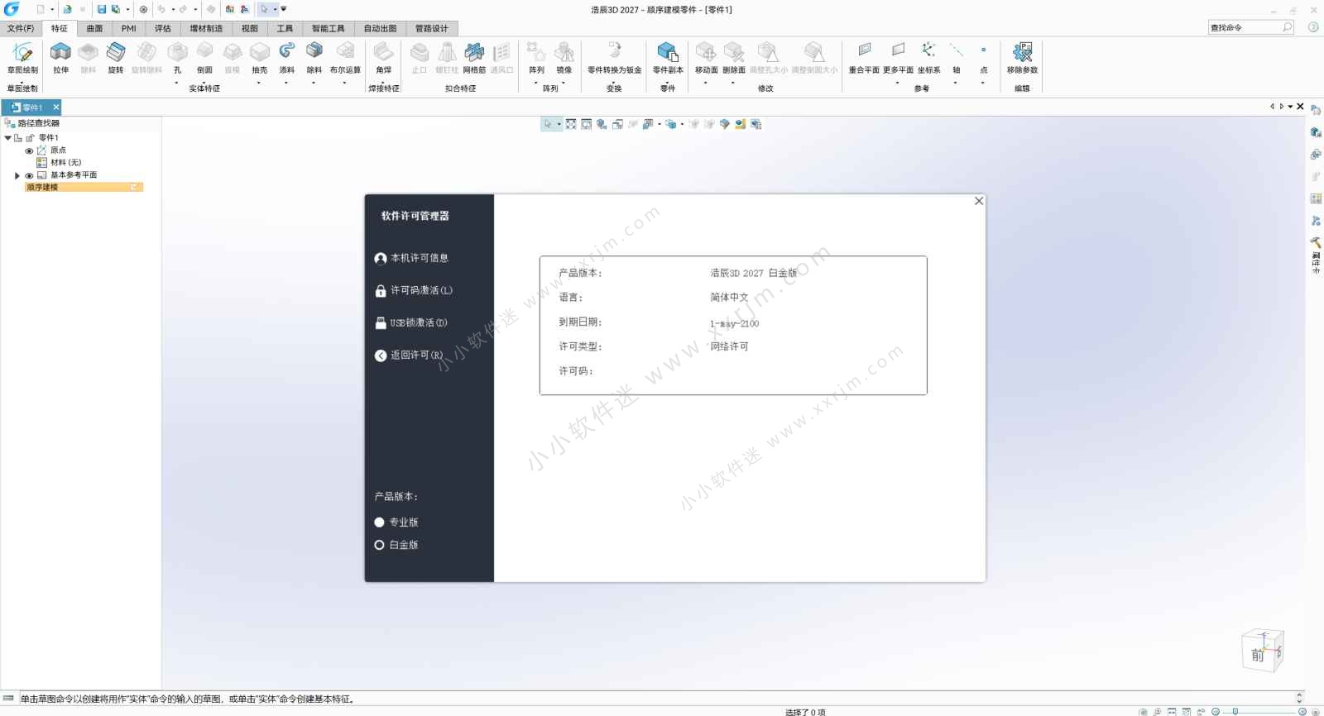Save the document with the save icon
The height and width of the screenshot is (716, 1324).
pos(102,9)
